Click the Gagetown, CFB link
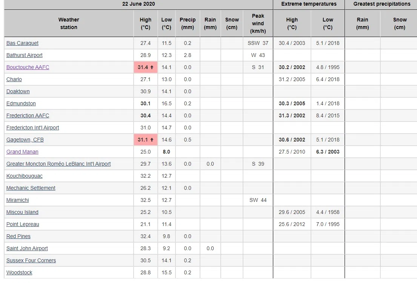The image size is (417, 283). click(25, 140)
